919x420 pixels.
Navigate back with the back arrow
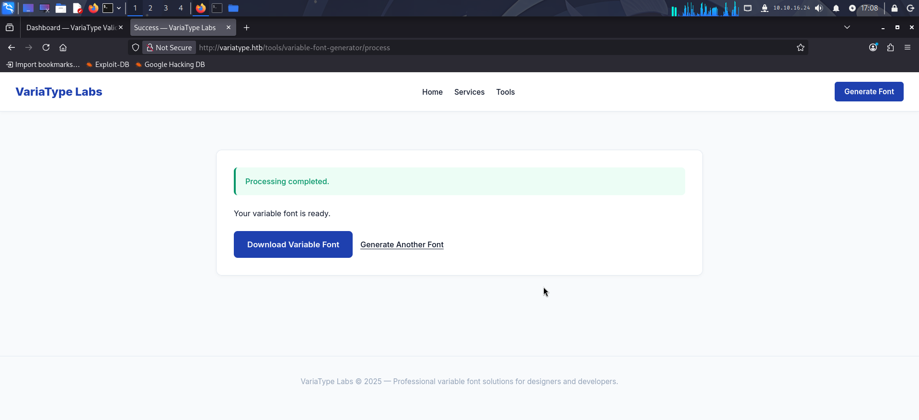point(11,47)
